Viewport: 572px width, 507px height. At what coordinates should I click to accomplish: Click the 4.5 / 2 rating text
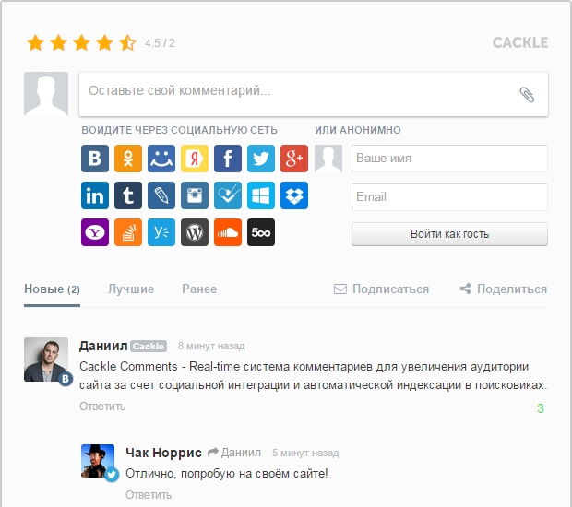click(x=160, y=43)
